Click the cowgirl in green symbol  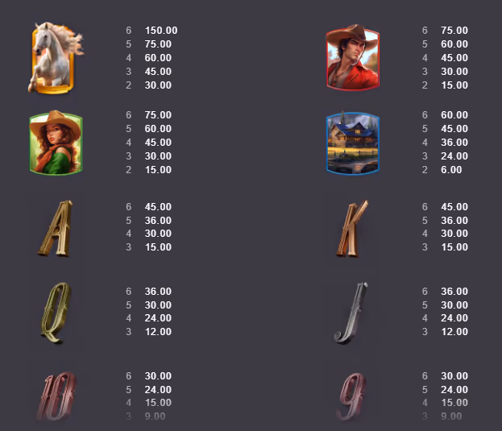[x=56, y=143]
